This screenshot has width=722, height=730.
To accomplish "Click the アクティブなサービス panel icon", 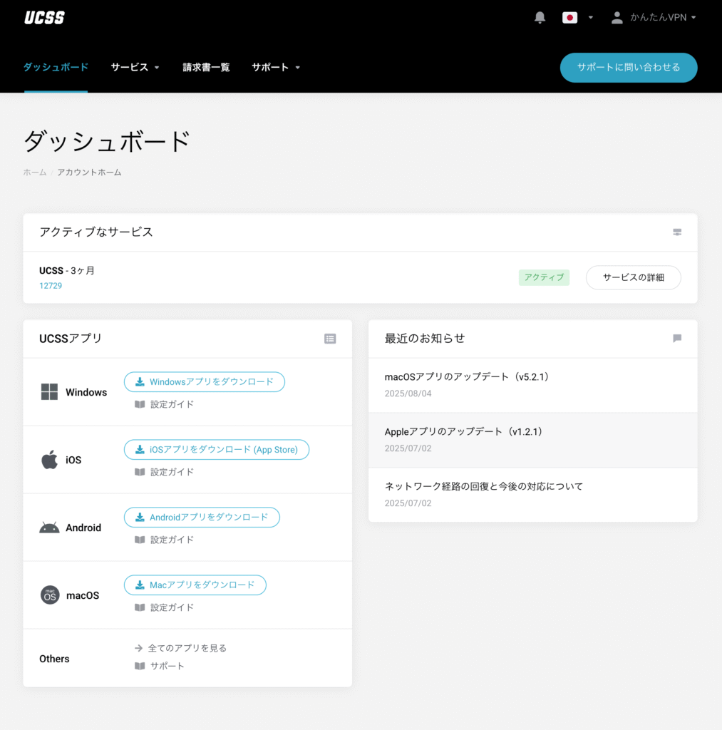I will [677, 232].
